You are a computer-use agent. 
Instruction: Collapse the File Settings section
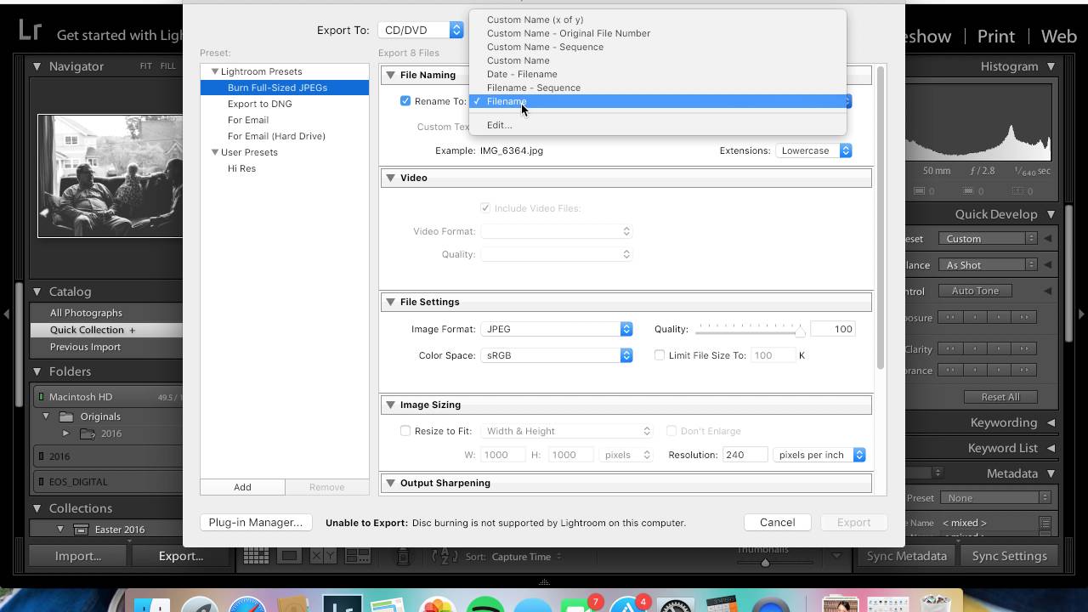391,302
